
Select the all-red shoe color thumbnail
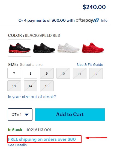93,48
